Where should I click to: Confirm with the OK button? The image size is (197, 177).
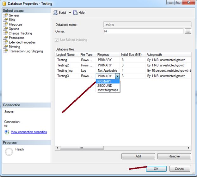tap(156, 169)
